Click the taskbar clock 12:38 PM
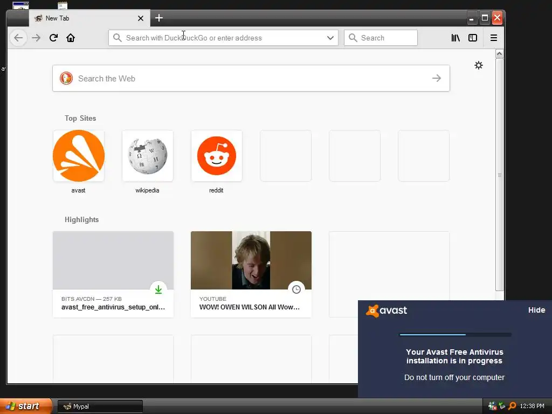552x414 pixels. (x=532, y=406)
